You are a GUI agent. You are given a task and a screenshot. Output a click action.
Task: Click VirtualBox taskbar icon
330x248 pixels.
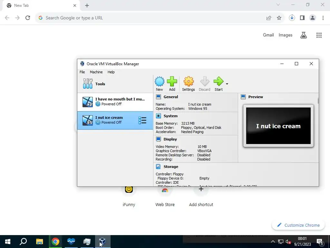point(102,242)
